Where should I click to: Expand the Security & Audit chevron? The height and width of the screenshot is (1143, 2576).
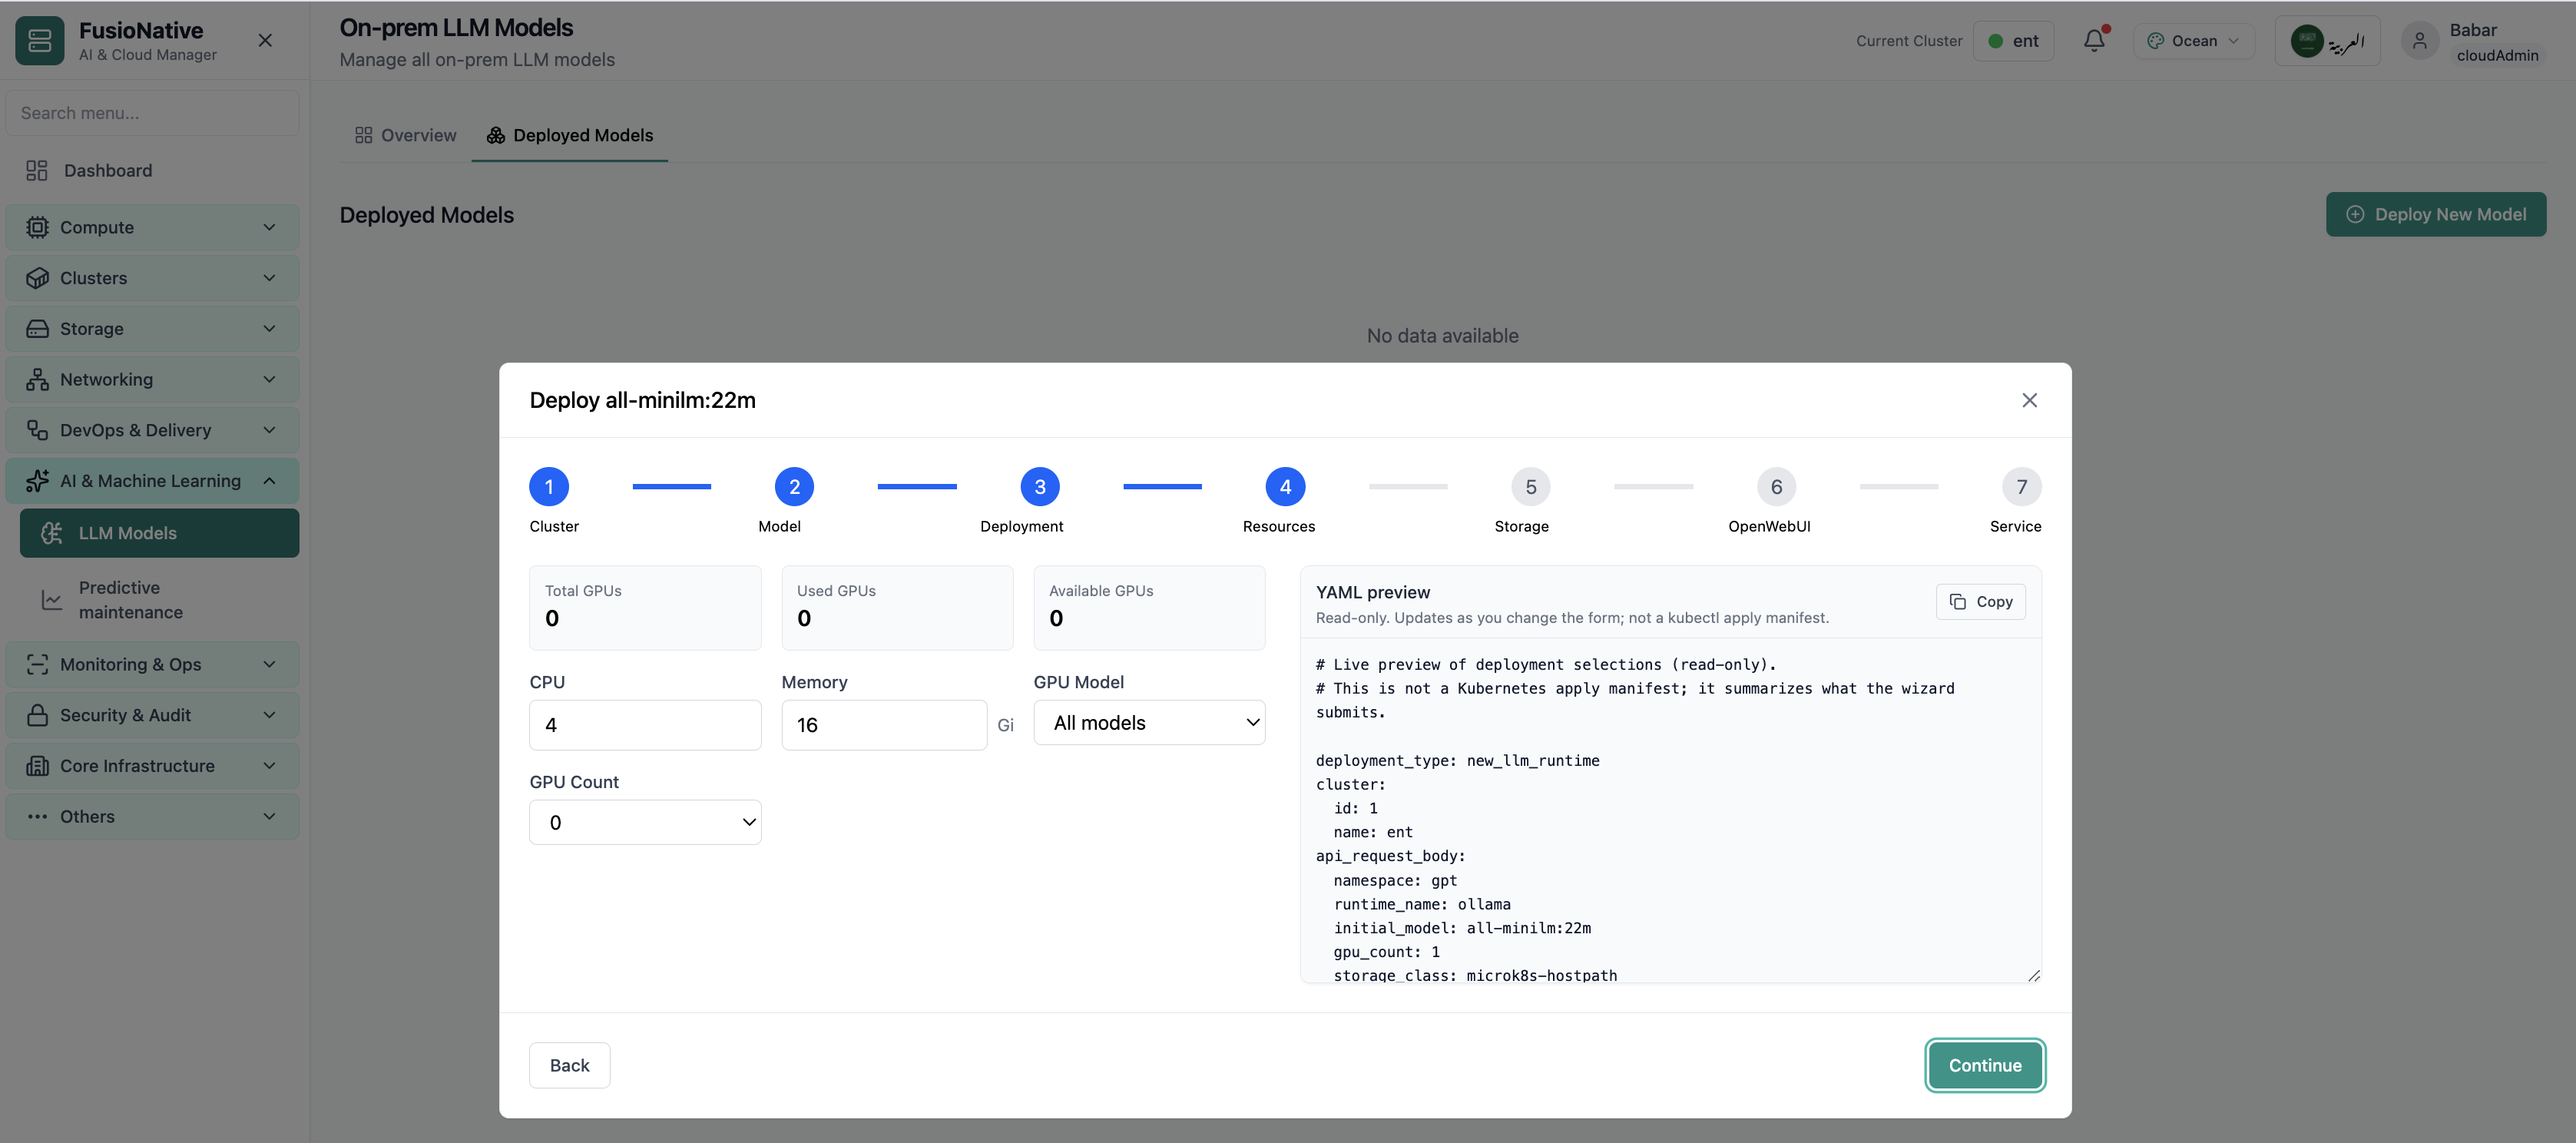pos(269,715)
